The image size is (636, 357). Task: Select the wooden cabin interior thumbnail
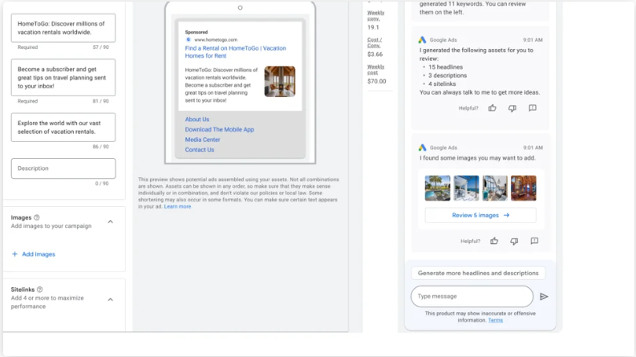pyautogui.click(x=524, y=188)
